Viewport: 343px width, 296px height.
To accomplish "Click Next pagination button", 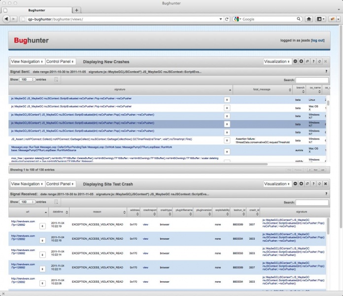I will [315, 170].
